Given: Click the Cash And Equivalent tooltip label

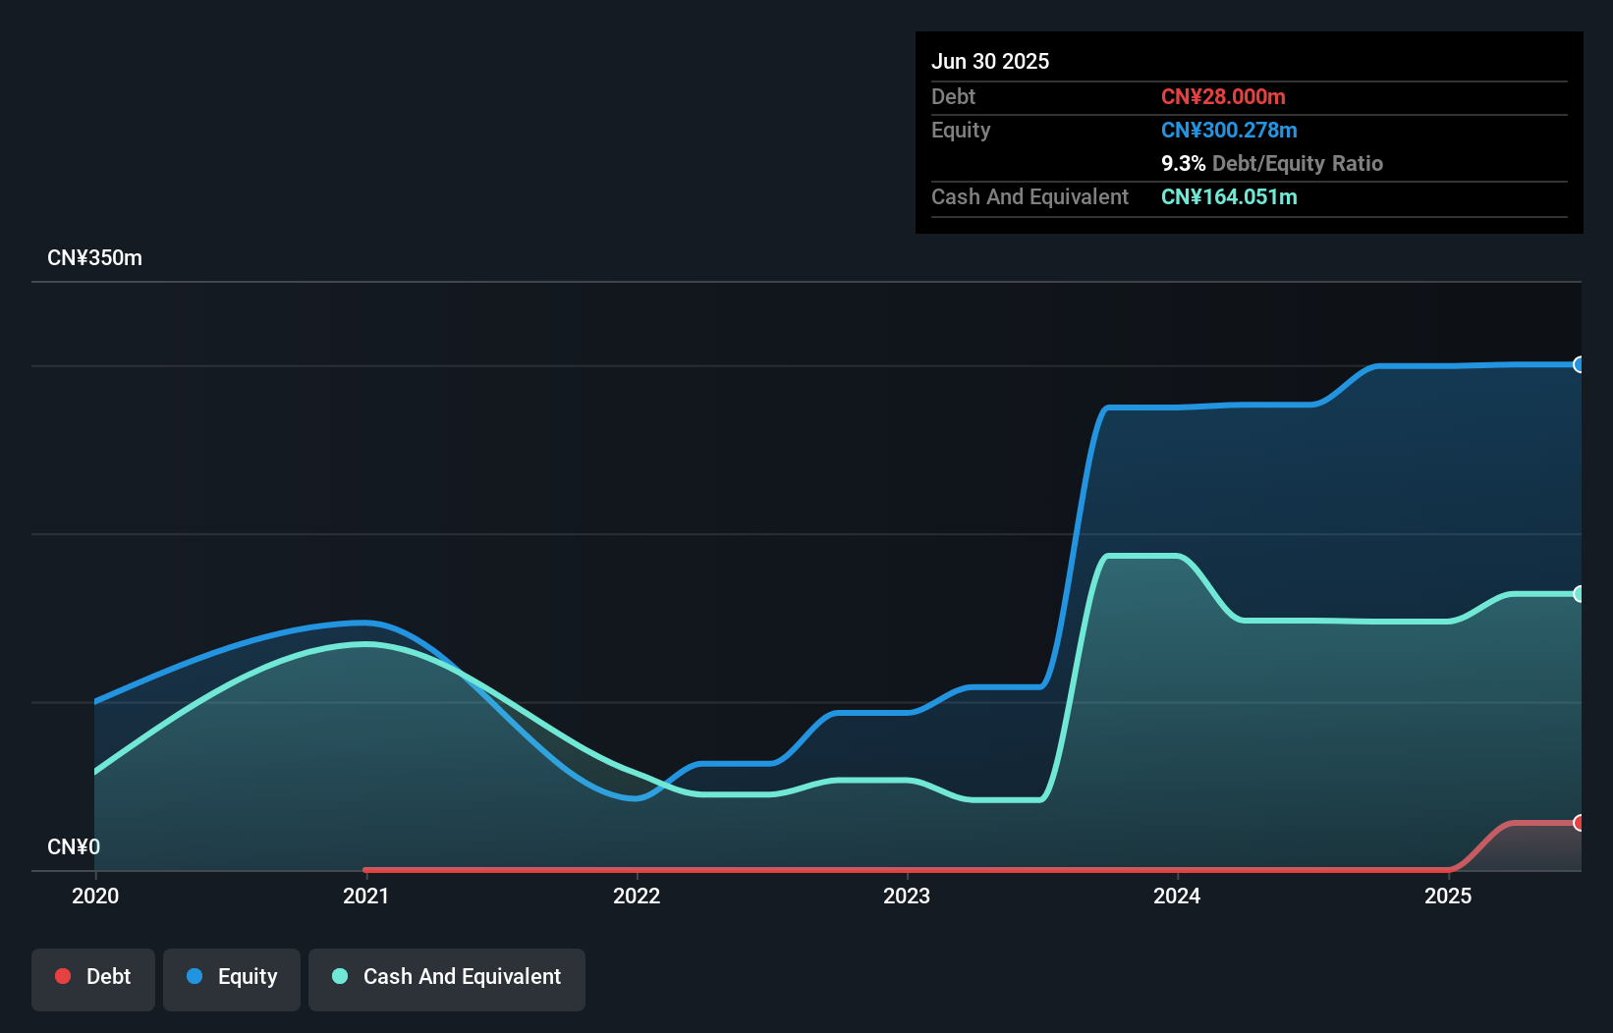Looking at the screenshot, I should click(1029, 196).
